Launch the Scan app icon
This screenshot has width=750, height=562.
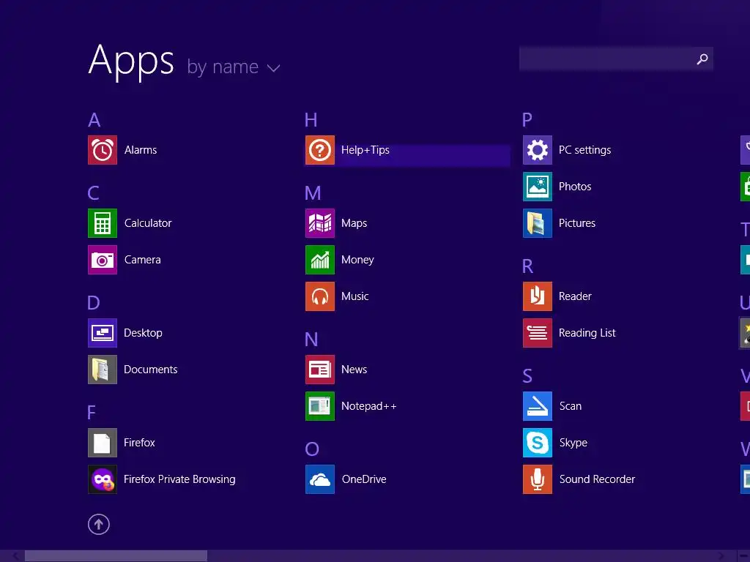click(538, 406)
